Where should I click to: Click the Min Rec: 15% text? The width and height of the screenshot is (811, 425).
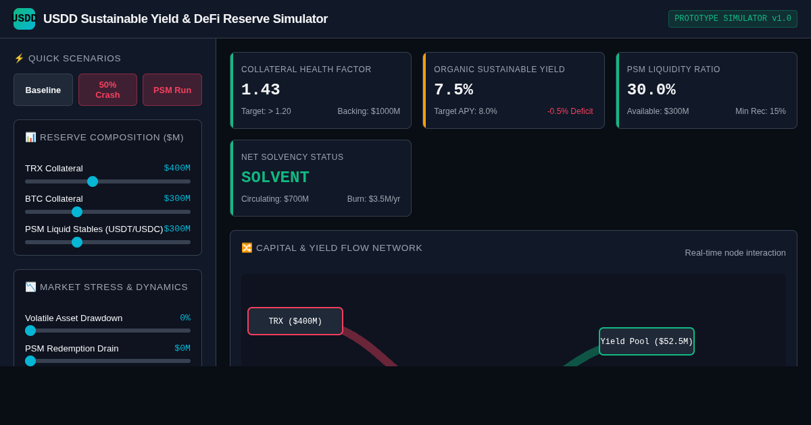760,111
